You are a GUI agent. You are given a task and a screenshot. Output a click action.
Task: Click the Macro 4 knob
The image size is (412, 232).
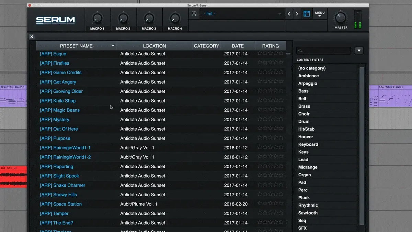click(175, 18)
